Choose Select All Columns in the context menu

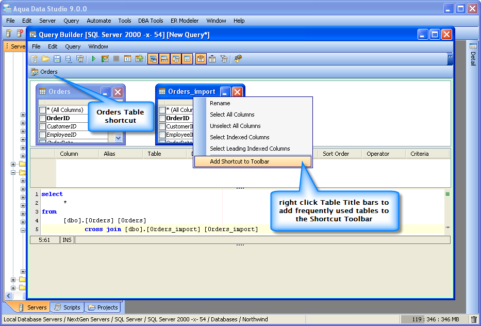[253, 115]
